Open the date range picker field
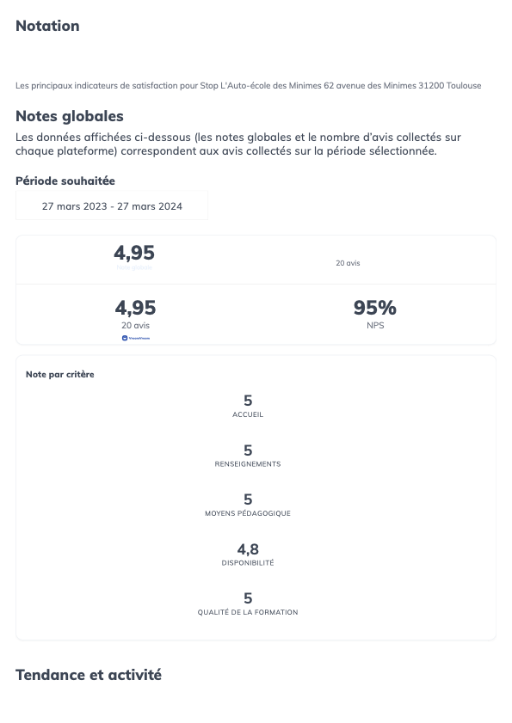This screenshot has height=723, width=512. [x=112, y=205]
